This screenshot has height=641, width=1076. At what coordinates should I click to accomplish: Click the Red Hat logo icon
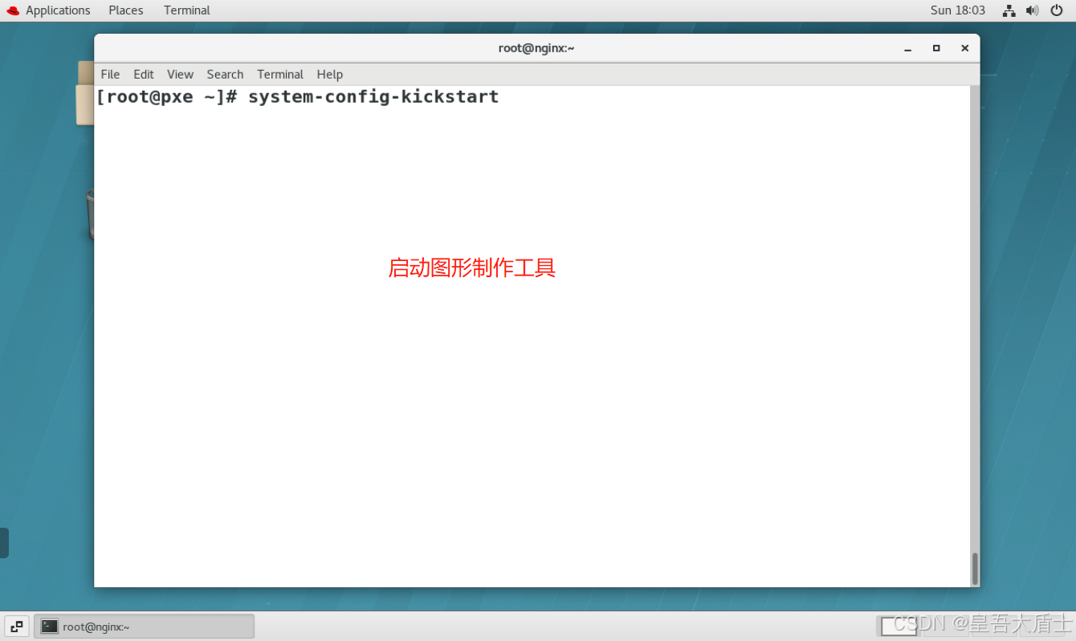(x=13, y=10)
